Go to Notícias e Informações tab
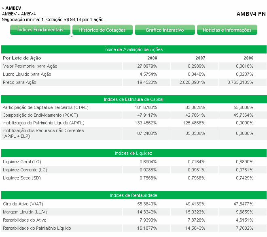Screen dimensions: 267x237 coord(227,30)
